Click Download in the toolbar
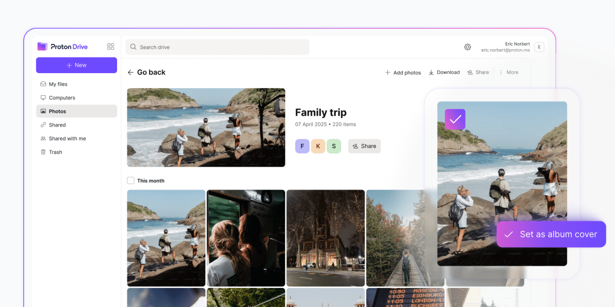This screenshot has width=615, height=307. 444,73
